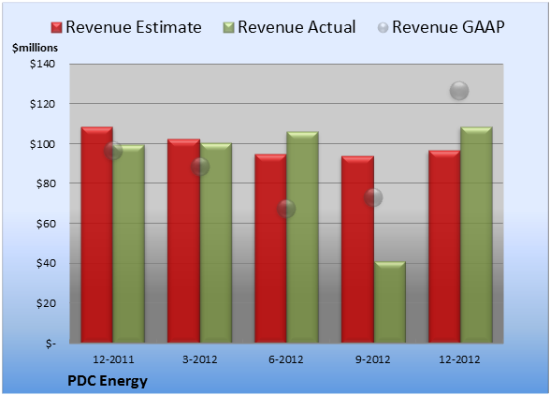
Task: Click the GAAP marker for 9-2012
Action: tap(373, 197)
